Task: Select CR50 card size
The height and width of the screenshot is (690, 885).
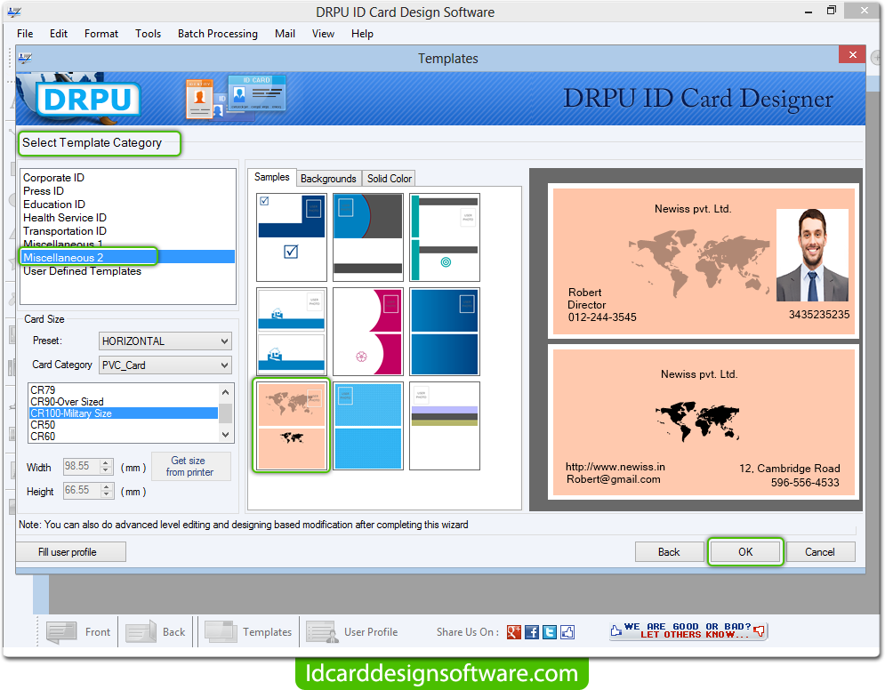Action: 123,425
